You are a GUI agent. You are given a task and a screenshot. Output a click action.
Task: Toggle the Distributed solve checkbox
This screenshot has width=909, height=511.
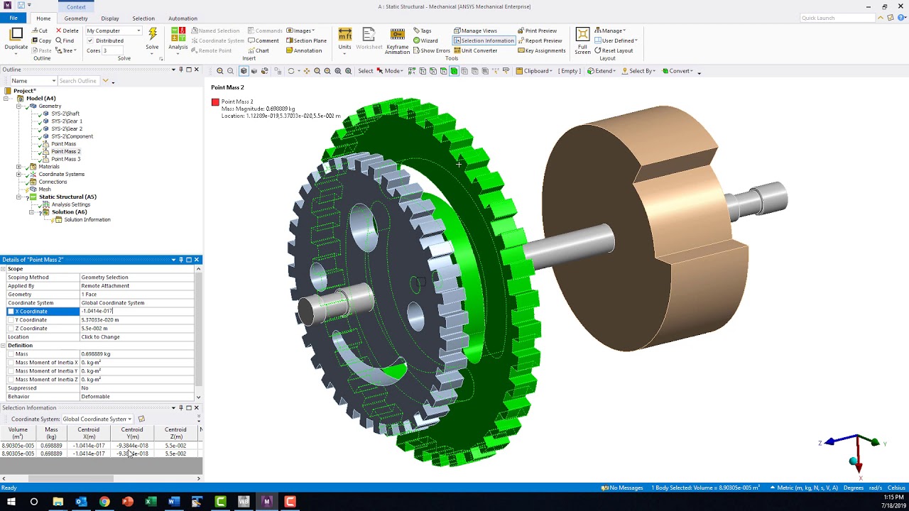90,40
